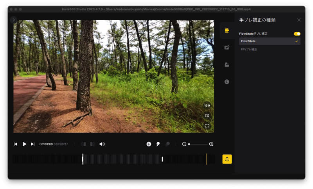313x189 pixels.
Task: Click the lightning bolt speed icon
Action: click(158, 144)
